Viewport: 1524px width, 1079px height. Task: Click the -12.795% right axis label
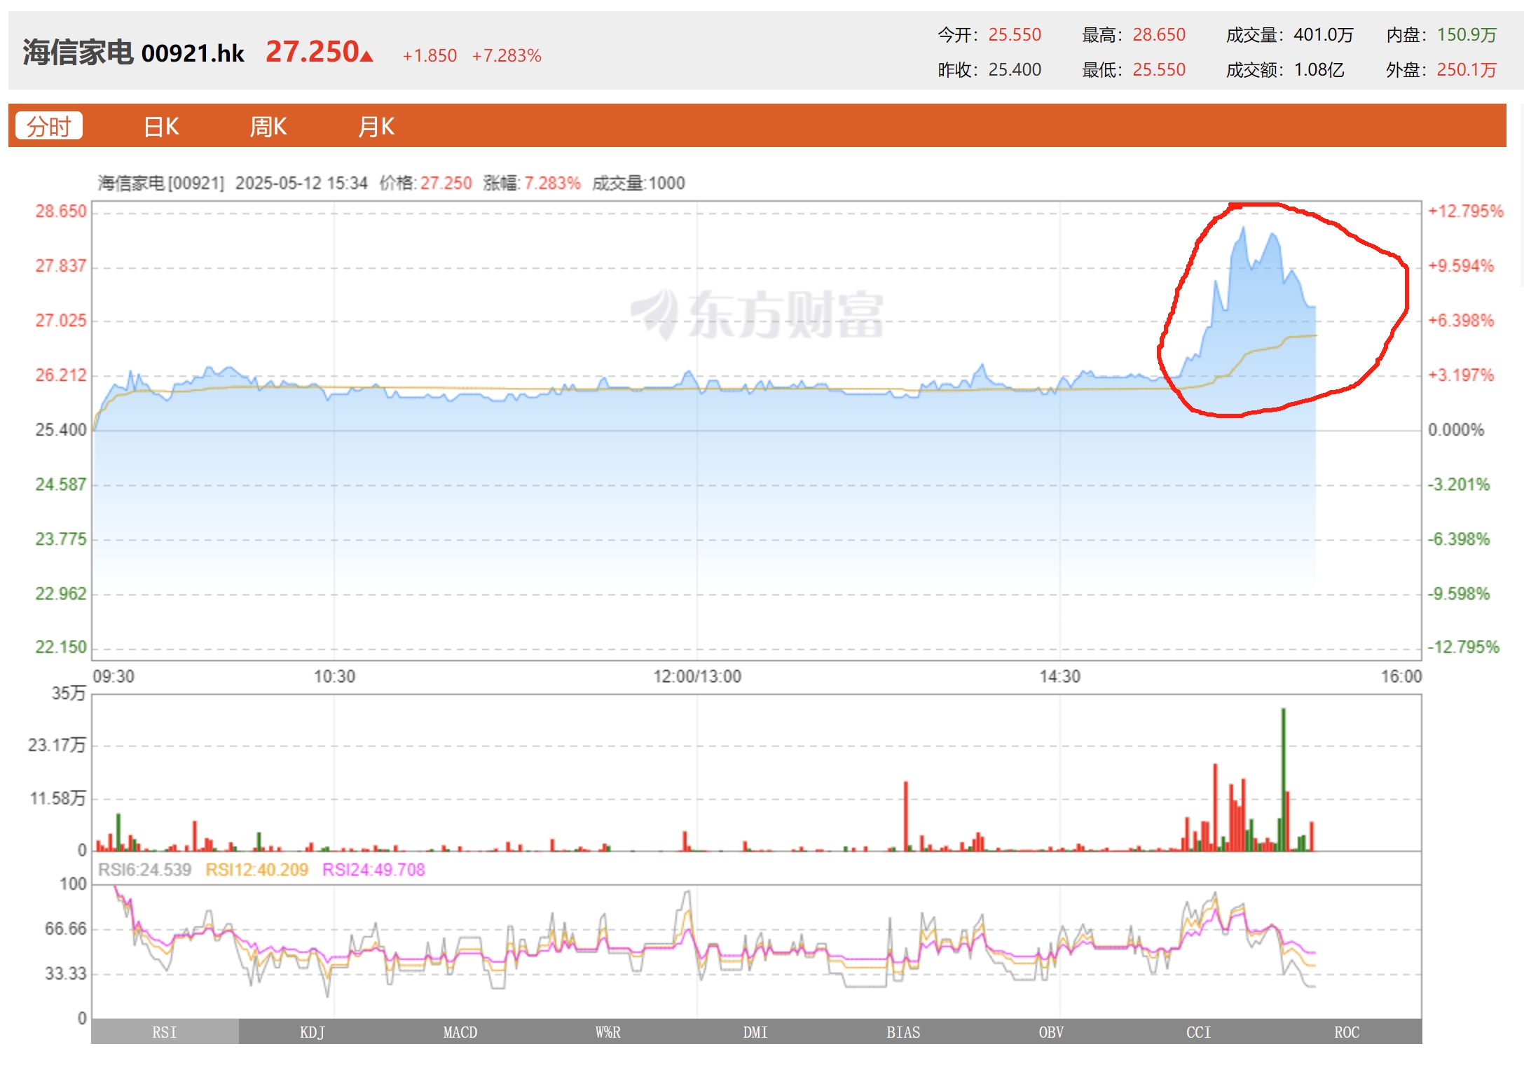point(1464,647)
